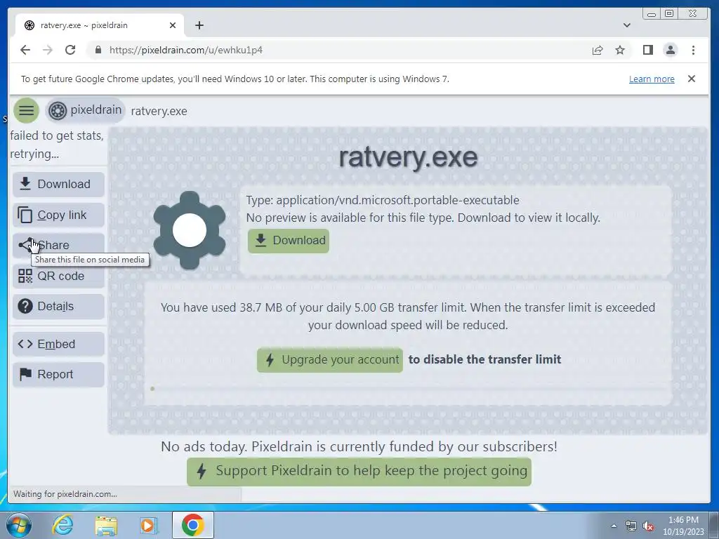Open the pixeldrain hamburger menu
Screen dimensions: 719x539
(26, 110)
